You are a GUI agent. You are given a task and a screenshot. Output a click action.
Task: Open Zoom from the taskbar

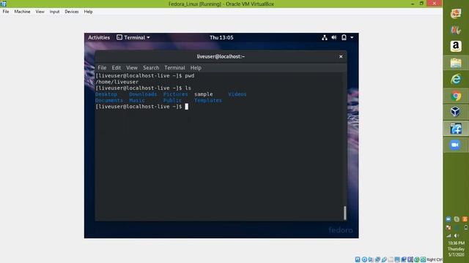click(x=455, y=145)
